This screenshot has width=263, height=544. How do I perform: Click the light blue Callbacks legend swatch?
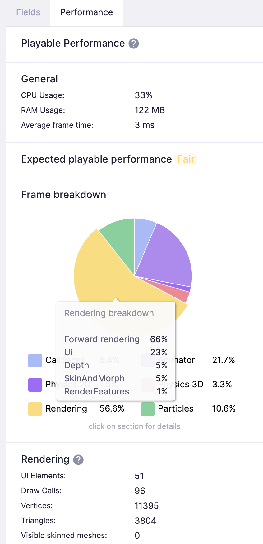point(35,360)
